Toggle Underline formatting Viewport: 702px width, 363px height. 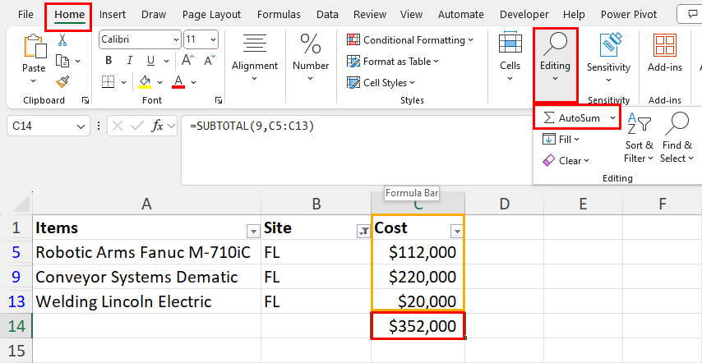point(151,61)
